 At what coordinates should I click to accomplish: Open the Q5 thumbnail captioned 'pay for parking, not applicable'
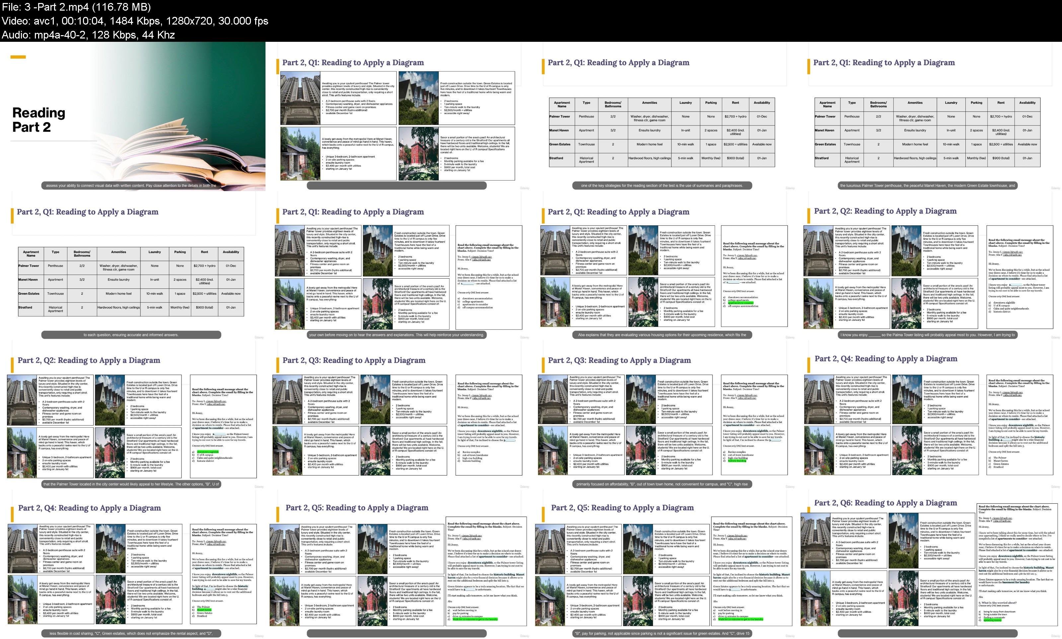(664, 564)
